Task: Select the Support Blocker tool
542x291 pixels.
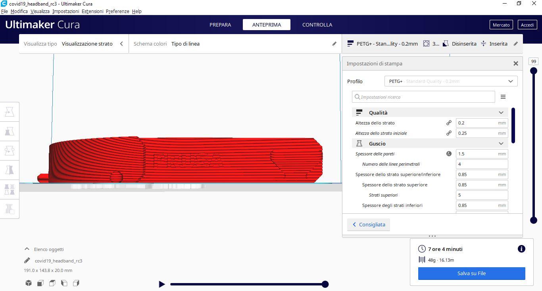Action: [10, 209]
